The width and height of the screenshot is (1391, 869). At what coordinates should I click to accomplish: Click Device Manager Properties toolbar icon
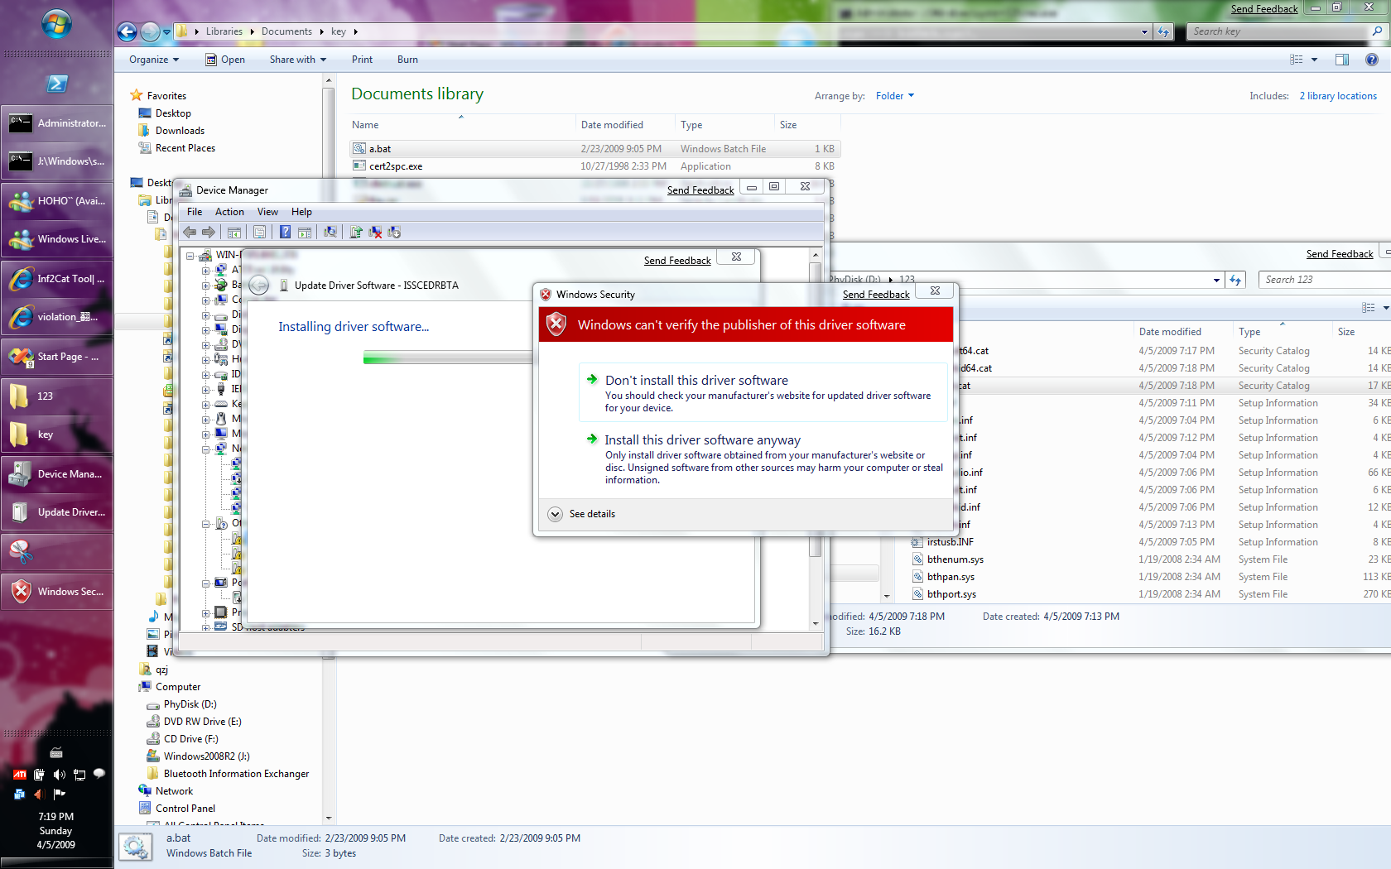click(x=260, y=232)
